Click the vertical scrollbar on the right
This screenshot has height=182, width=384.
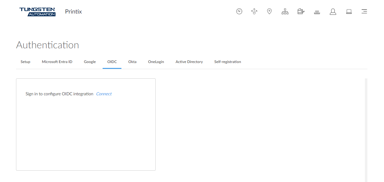(366, 129)
